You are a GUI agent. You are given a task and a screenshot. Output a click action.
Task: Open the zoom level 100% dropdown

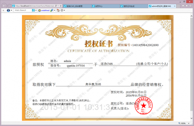tap(189, 123)
